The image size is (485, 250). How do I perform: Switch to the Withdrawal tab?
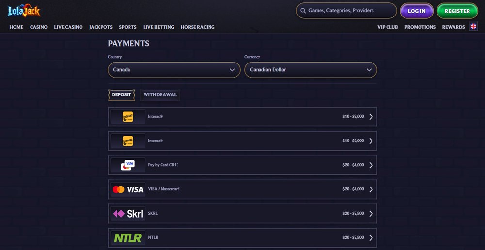click(x=160, y=95)
